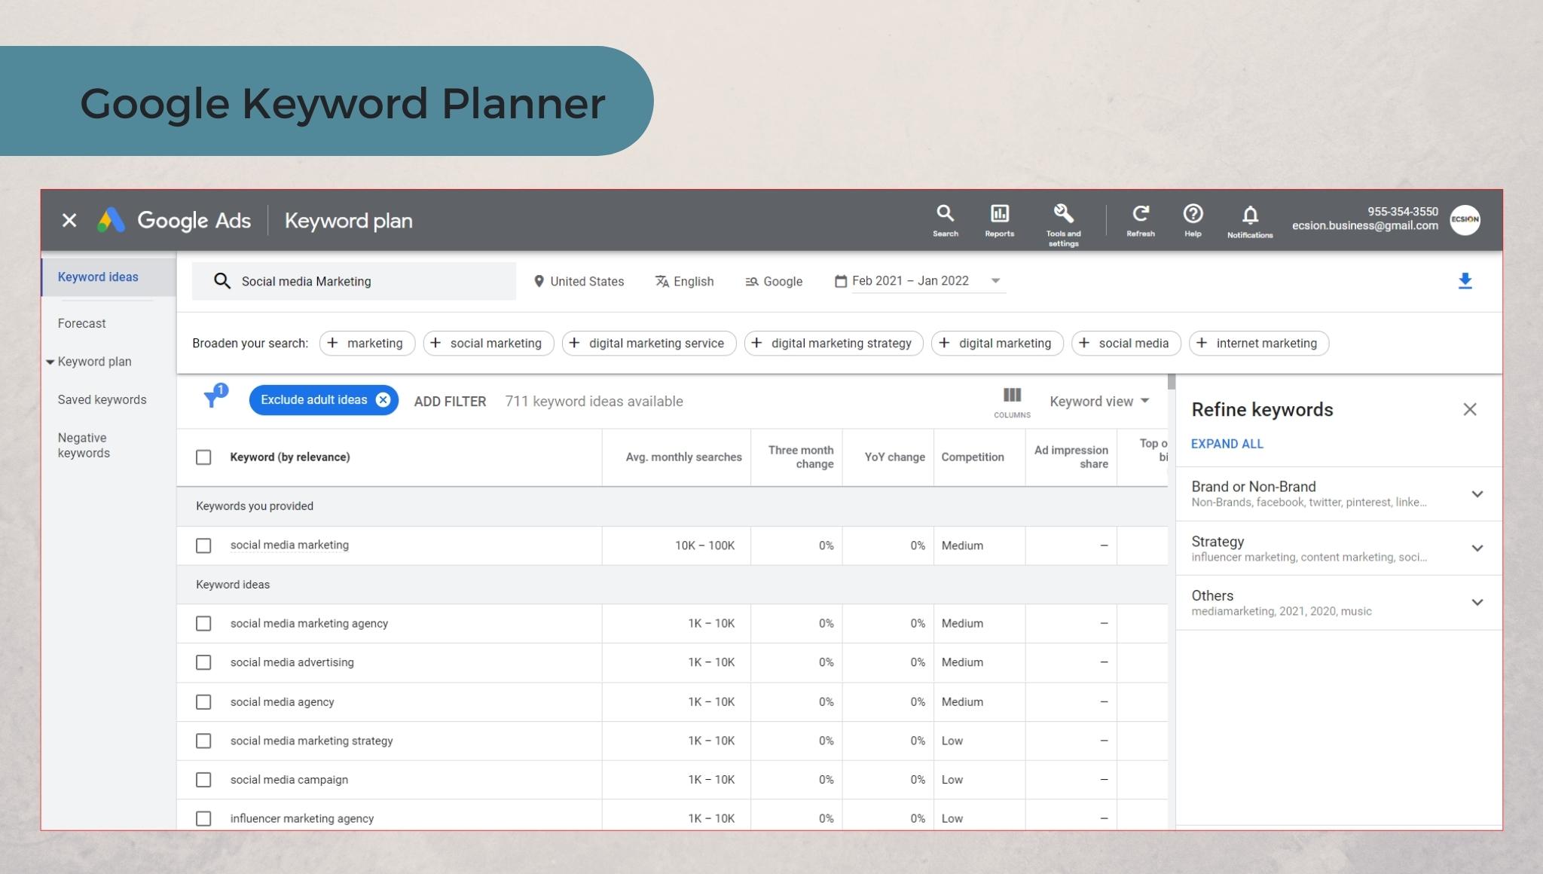Click the ecsion.business@gmail.com account text
The width and height of the screenshot is (1543, 874).
[1364, 225]
